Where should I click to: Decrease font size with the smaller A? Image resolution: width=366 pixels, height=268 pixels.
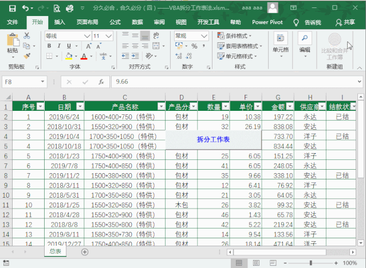click(x=99, y=46)
